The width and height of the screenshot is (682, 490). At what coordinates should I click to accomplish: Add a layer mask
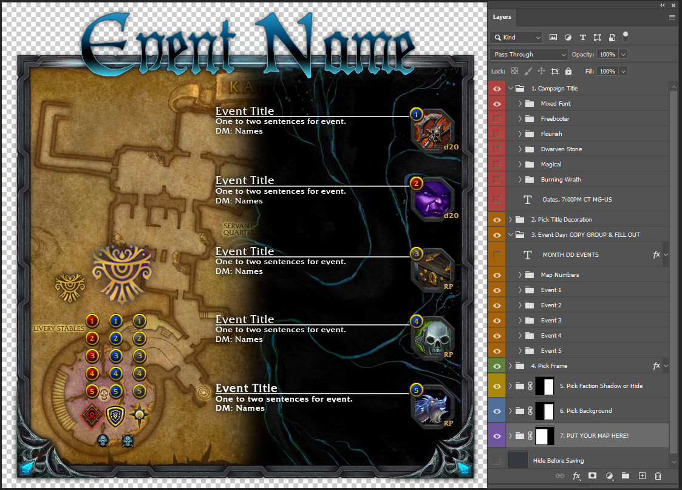tap(592, 476)
